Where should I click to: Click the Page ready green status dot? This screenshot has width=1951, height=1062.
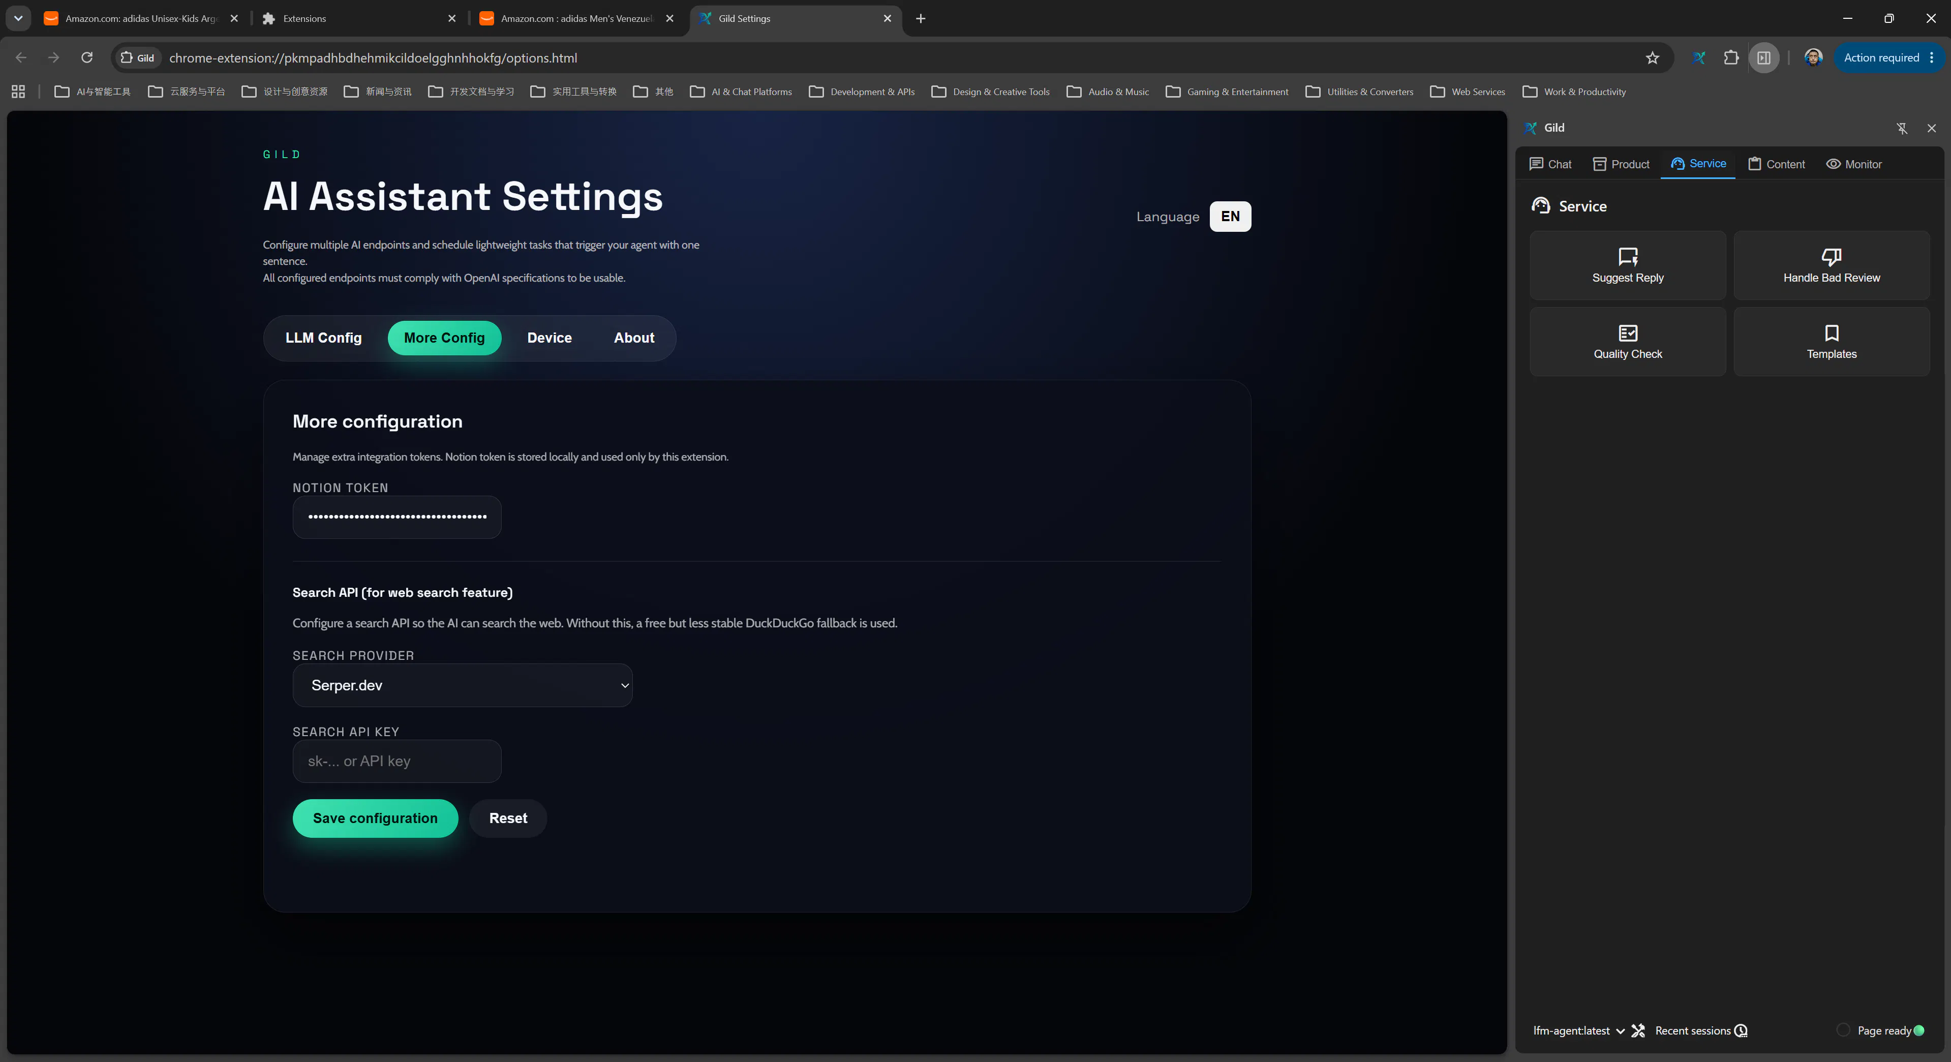click(1918, 1030)
